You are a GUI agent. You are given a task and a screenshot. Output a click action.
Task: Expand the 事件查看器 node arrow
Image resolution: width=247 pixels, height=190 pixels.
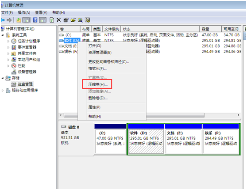click(8, 48)
